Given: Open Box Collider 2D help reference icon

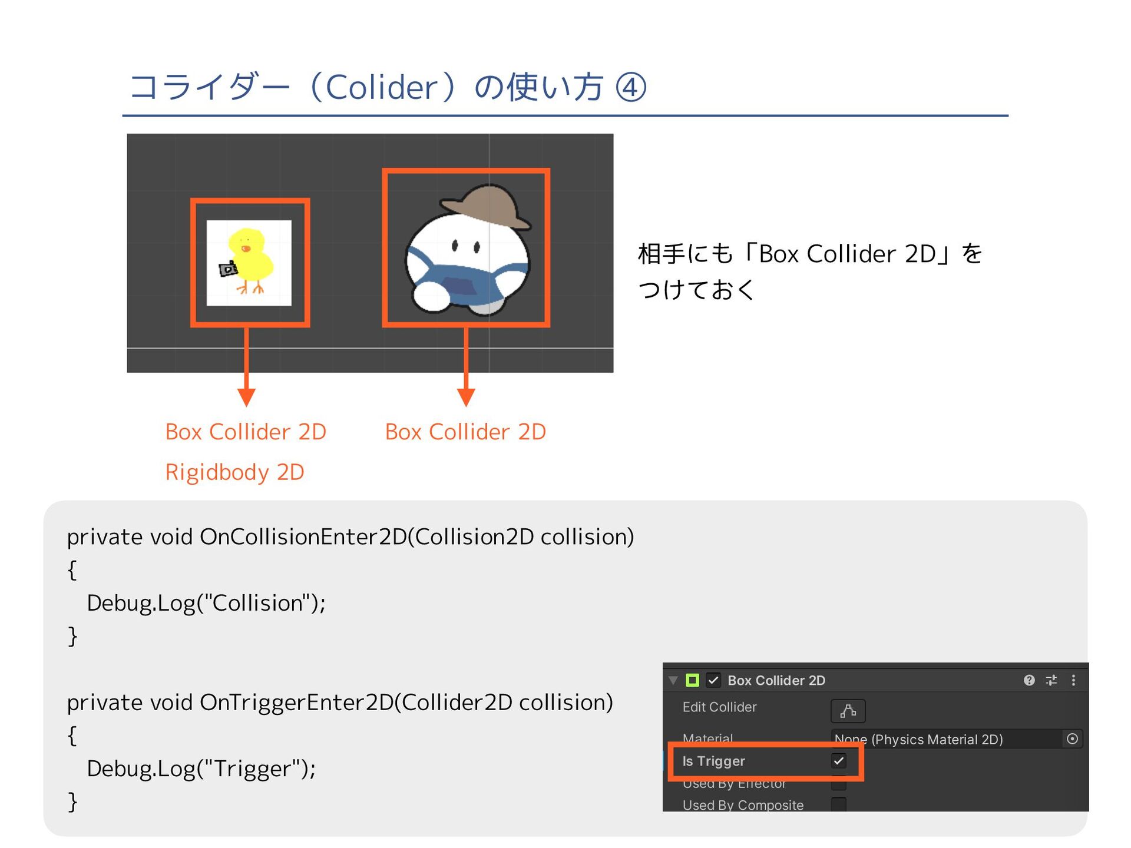Looking at the screenshot, I should click(x=1029, y=680).
